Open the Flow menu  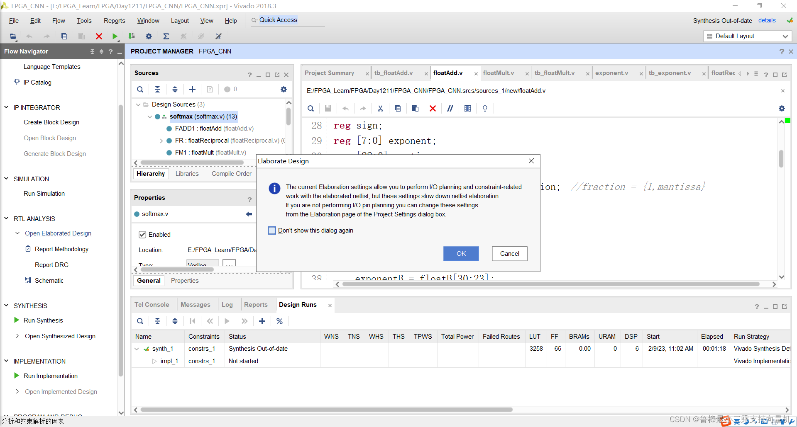[x=59, y=21]
